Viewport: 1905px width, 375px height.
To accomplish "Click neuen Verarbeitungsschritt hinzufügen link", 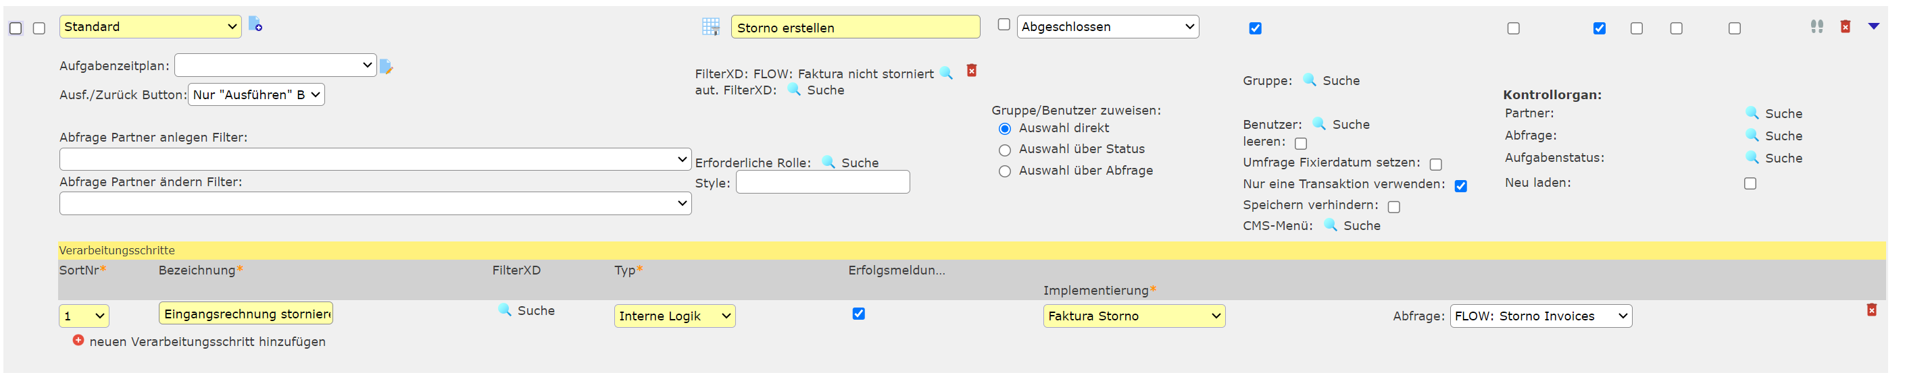I will [x=207, y=342].
